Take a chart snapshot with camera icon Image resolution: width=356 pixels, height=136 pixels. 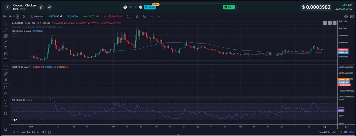(x=352, y=17)
